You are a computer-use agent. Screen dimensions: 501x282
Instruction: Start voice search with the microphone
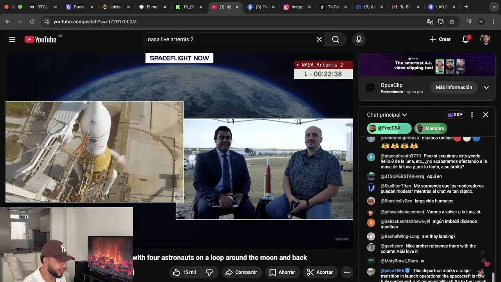[359, 39]
